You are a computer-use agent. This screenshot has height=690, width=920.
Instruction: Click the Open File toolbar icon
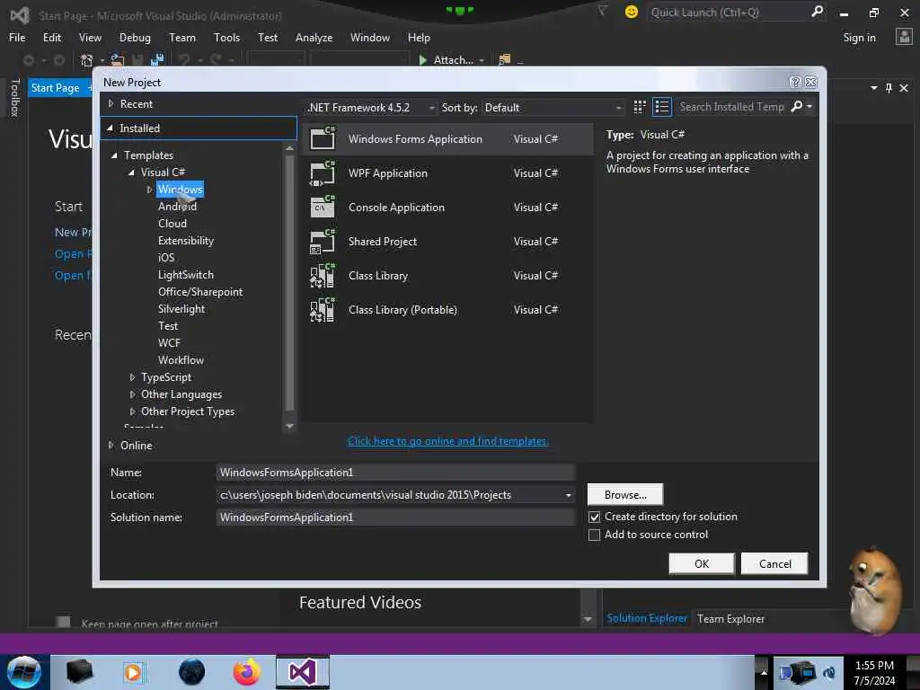click(118, 60)
